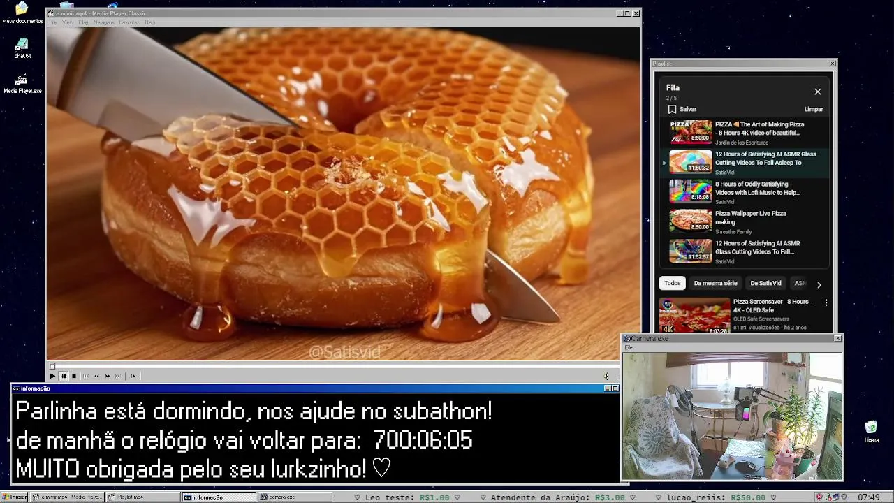Open the File menu in Media Player Classic

52,22
